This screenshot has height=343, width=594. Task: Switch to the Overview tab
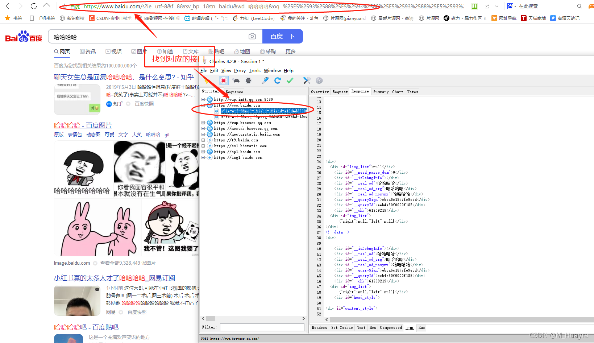[x=320, y=92]
